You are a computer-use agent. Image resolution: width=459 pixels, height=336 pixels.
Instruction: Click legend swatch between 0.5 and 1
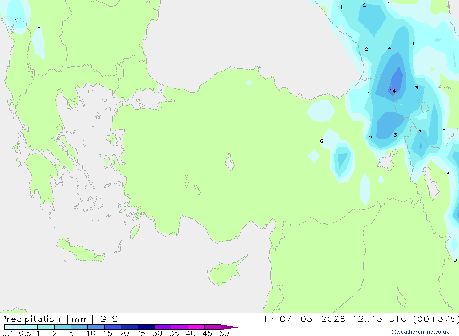coord(29,327)
